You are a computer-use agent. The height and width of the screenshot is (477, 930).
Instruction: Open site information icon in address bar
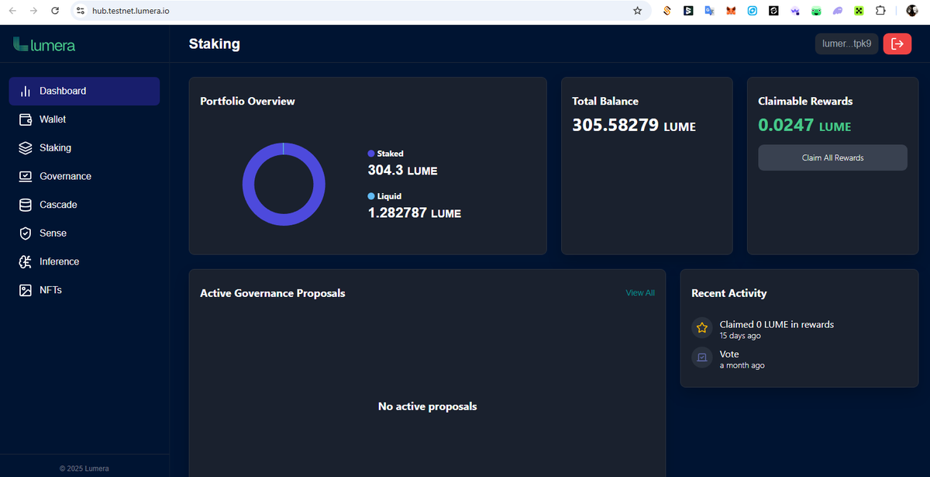click(81, 11)
